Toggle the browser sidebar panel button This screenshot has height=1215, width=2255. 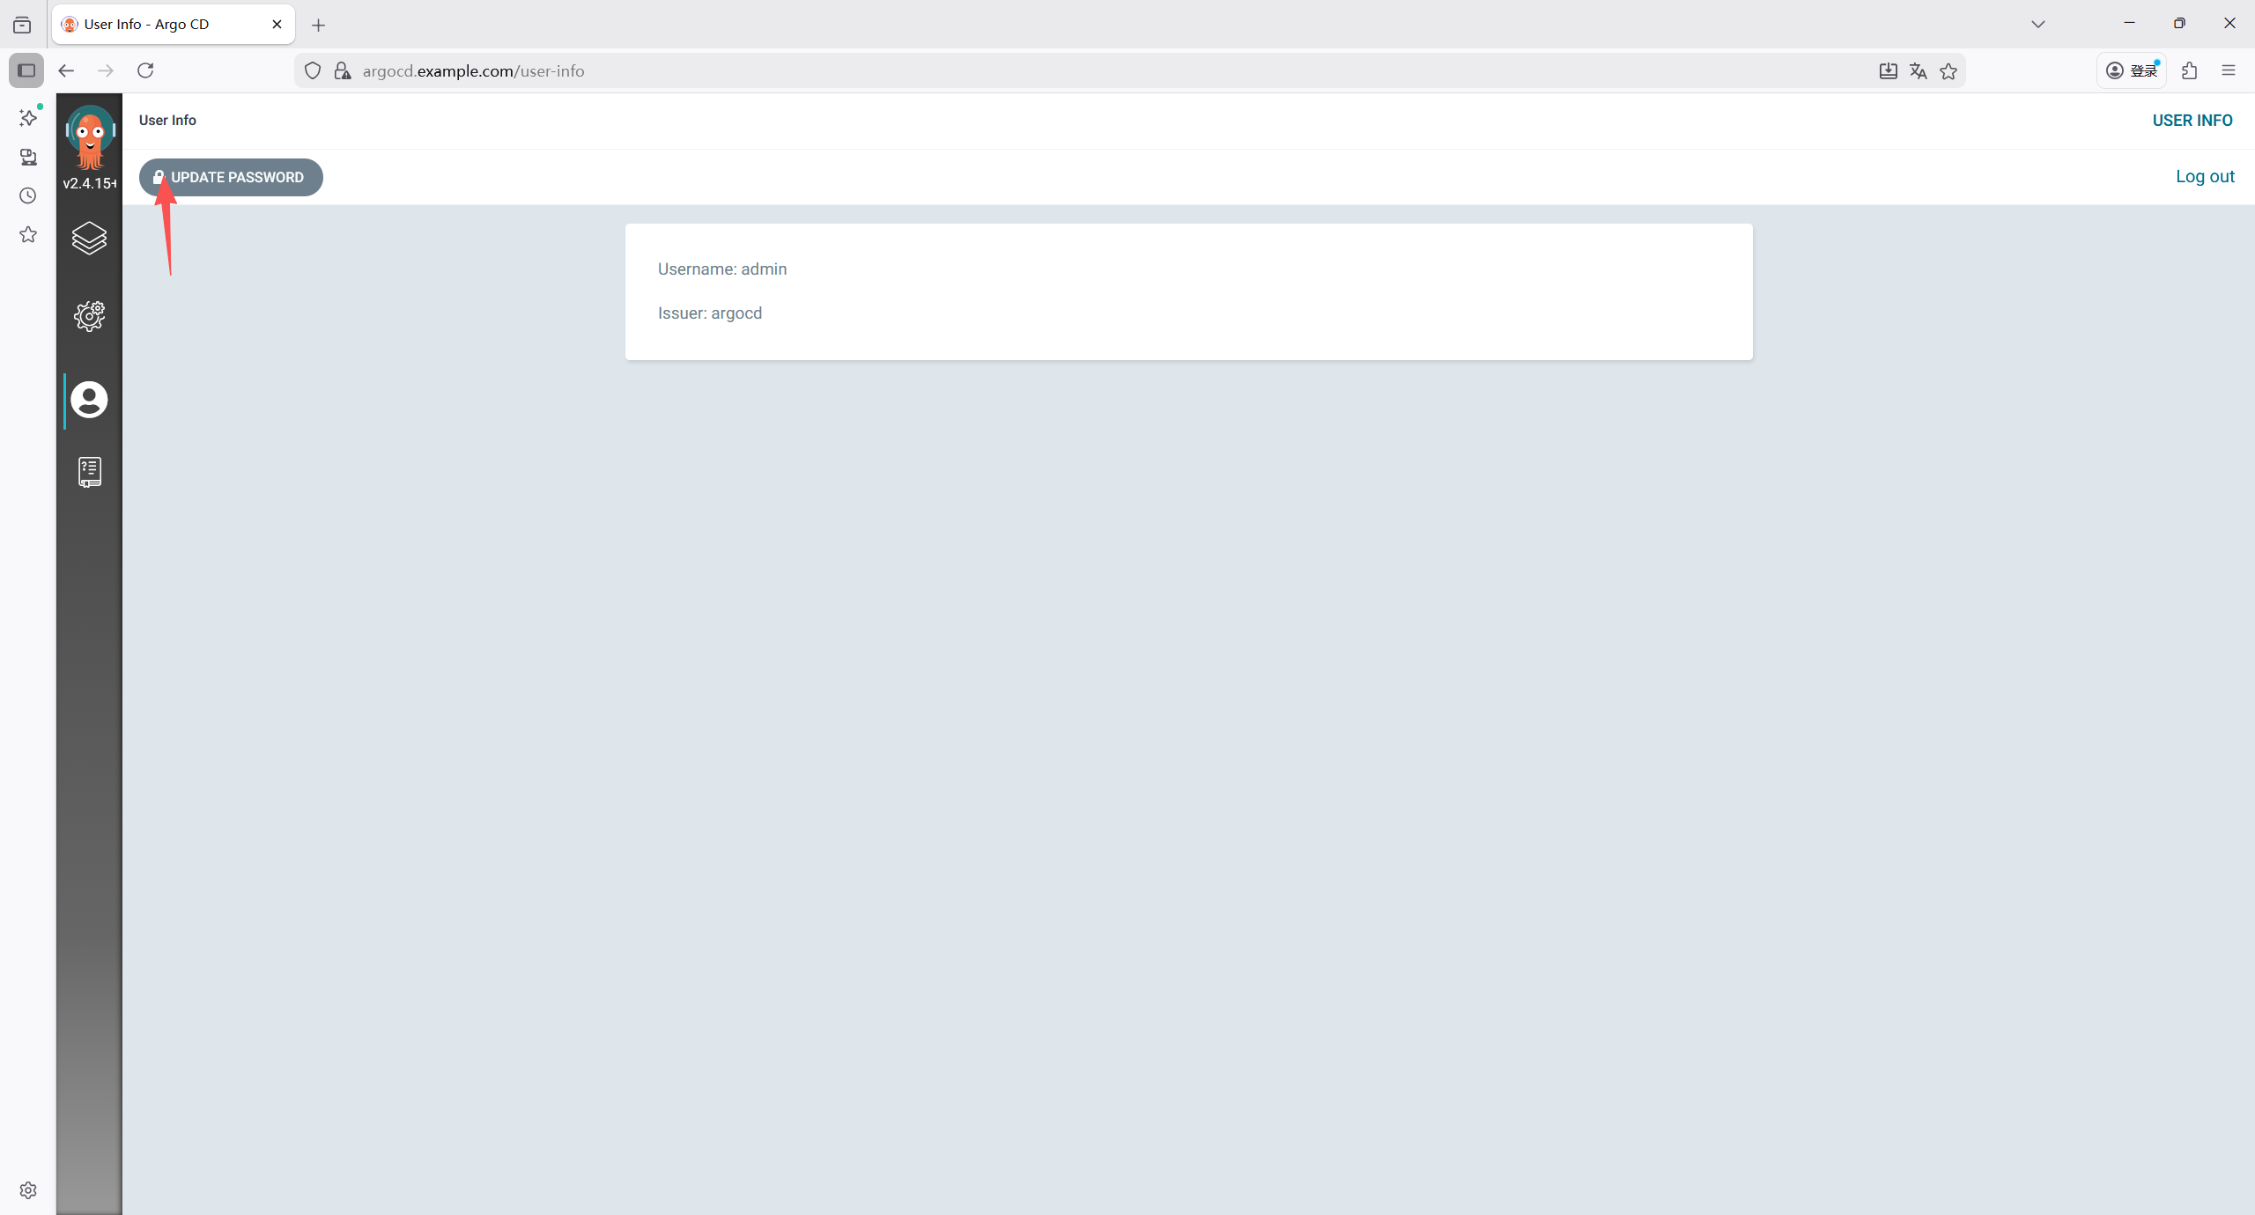pos(26,70)
